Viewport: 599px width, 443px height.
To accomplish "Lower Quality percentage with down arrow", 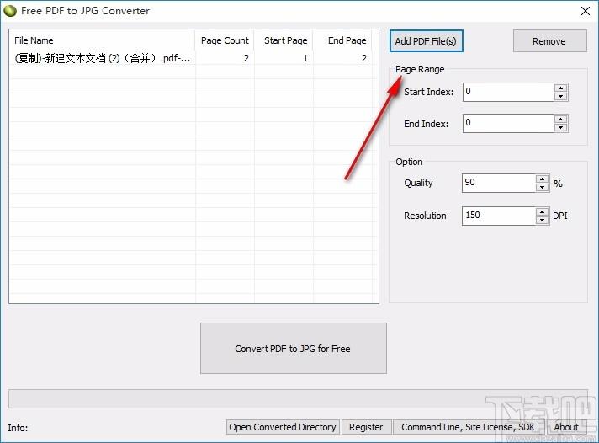I will click(543, 188).
